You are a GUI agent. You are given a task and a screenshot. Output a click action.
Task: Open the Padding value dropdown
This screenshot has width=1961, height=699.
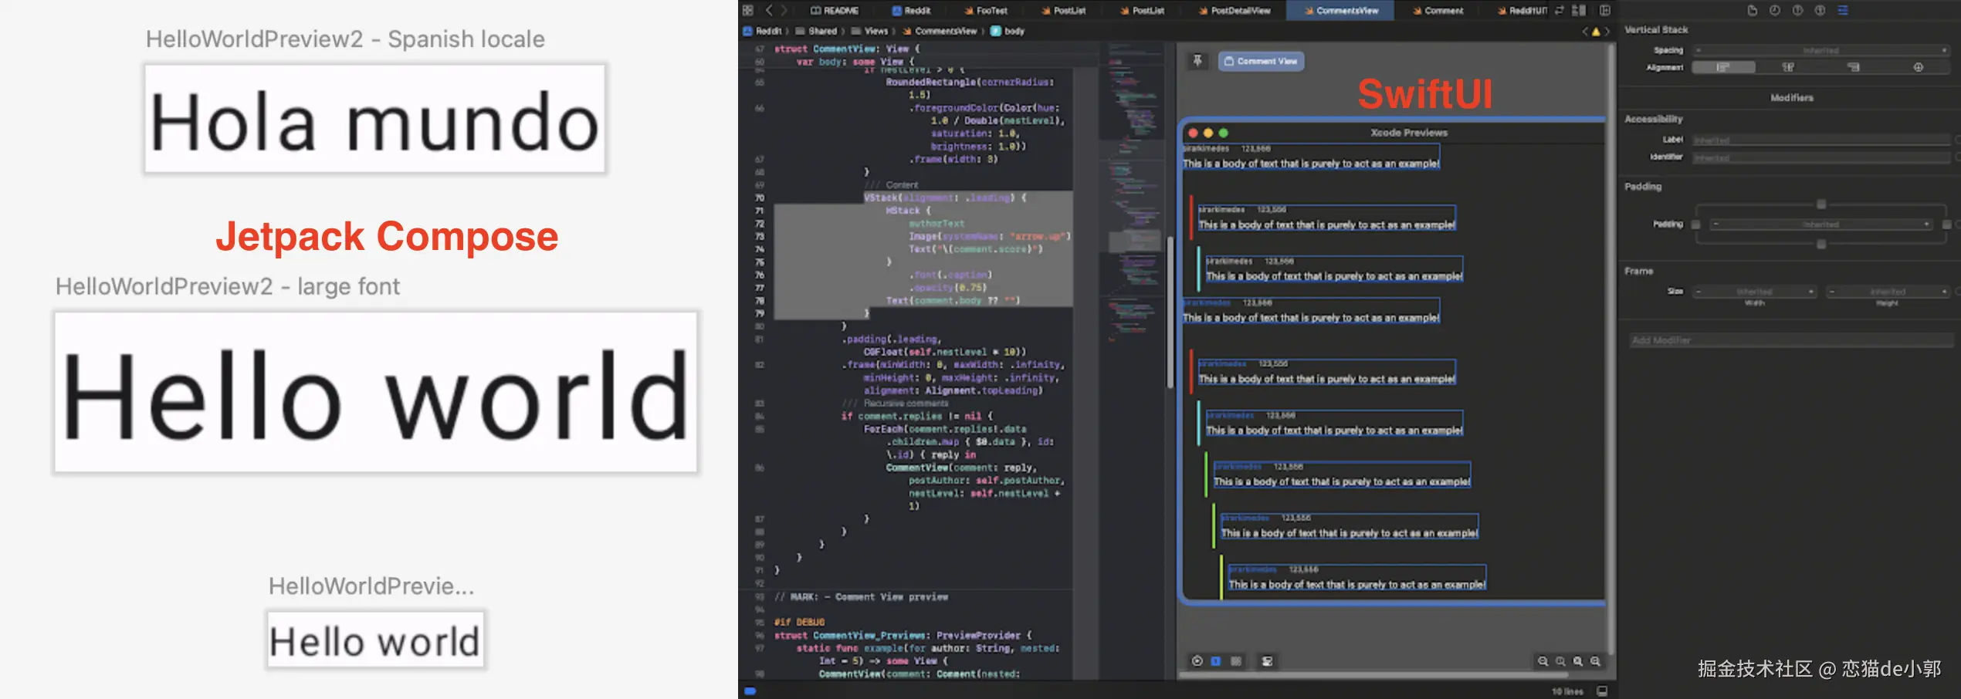pyautogui.click(x=1821, y=225)
